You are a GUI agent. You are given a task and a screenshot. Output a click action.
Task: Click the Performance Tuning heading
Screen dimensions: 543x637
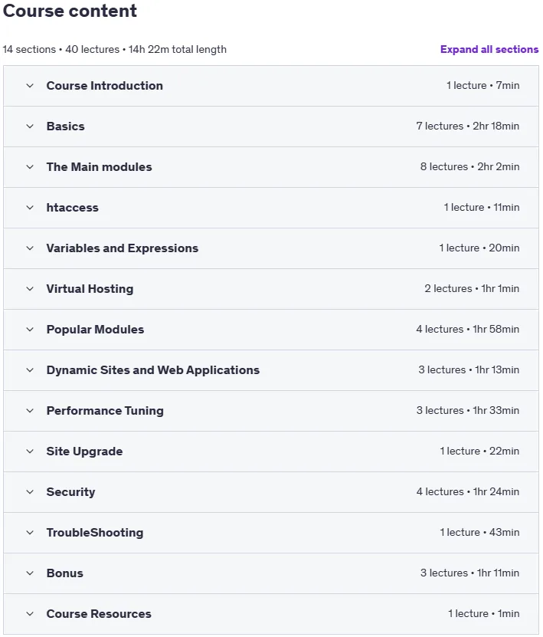click(x=105, y=411)
